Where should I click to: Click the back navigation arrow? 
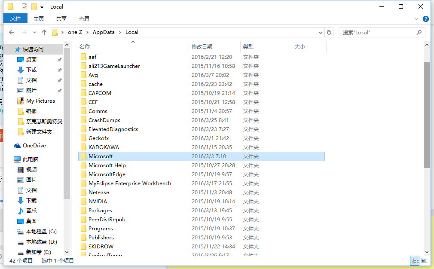coord(12,32)
